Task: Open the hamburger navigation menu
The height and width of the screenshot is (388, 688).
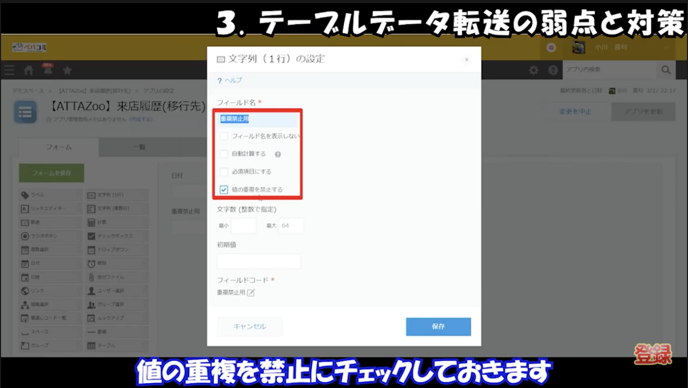Action: [9, 69]
